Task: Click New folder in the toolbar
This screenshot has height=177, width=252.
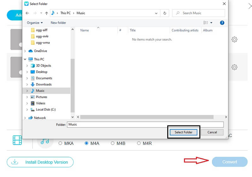Action: pyautogui.click(x=58, y=23)
